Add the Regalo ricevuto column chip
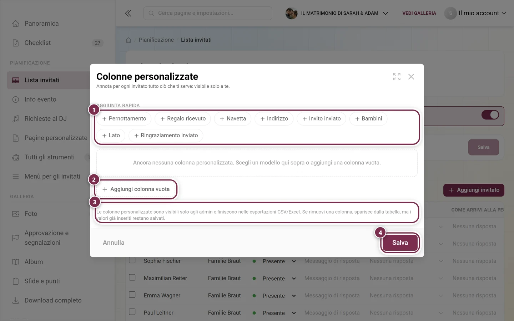514x321 pixels. (183, 119)
